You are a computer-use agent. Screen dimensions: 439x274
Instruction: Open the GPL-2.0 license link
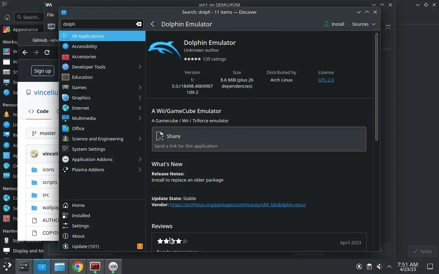pyautogui.click(x=326, y=80)
